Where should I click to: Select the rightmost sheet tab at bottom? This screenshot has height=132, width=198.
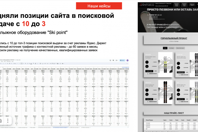[x=86, y=128]
